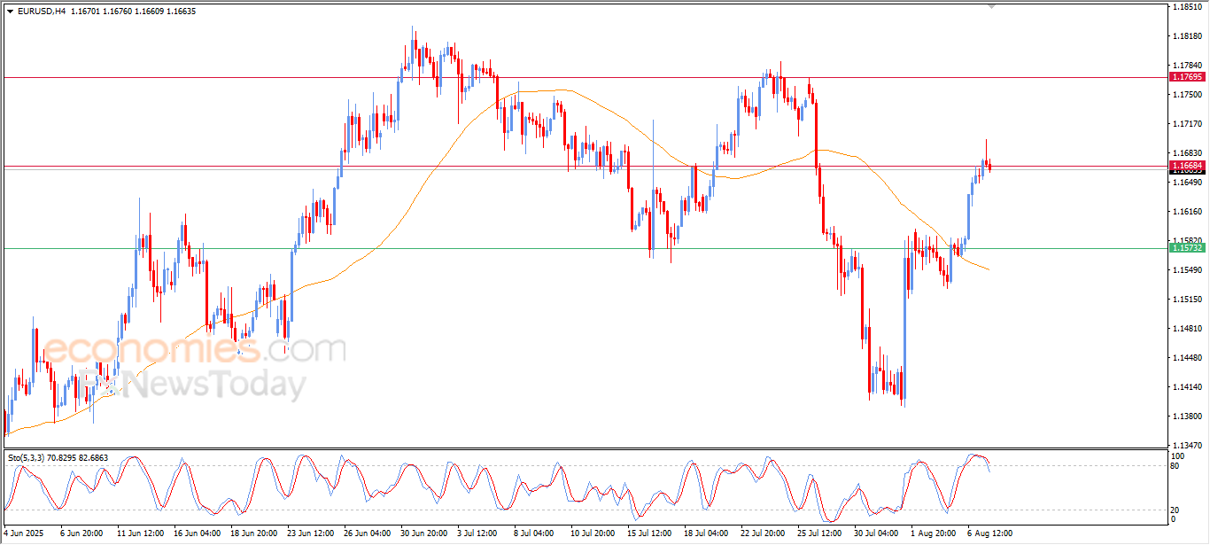The image size is (1210, 545).
Task: Click the 3 Jul 12:00 time label
Action: coord(478,533)
